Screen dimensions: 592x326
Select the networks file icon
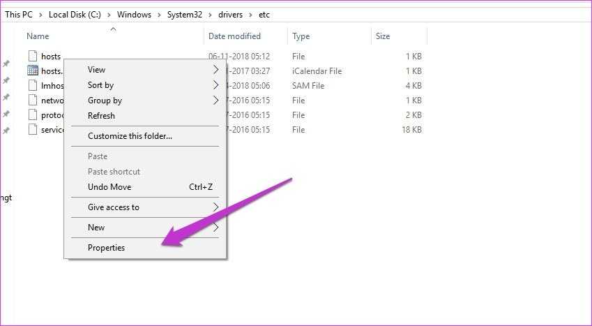point(33,100)
